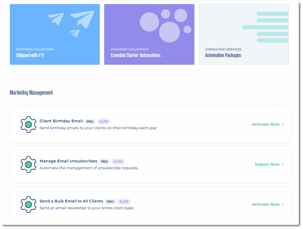Click the chevron beside Bulk Email's Activate Now
The width and height of the screenshot is (303, 229).
point(282,205)
